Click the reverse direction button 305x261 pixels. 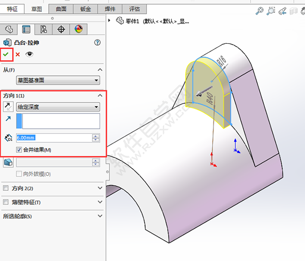[8, 107]
